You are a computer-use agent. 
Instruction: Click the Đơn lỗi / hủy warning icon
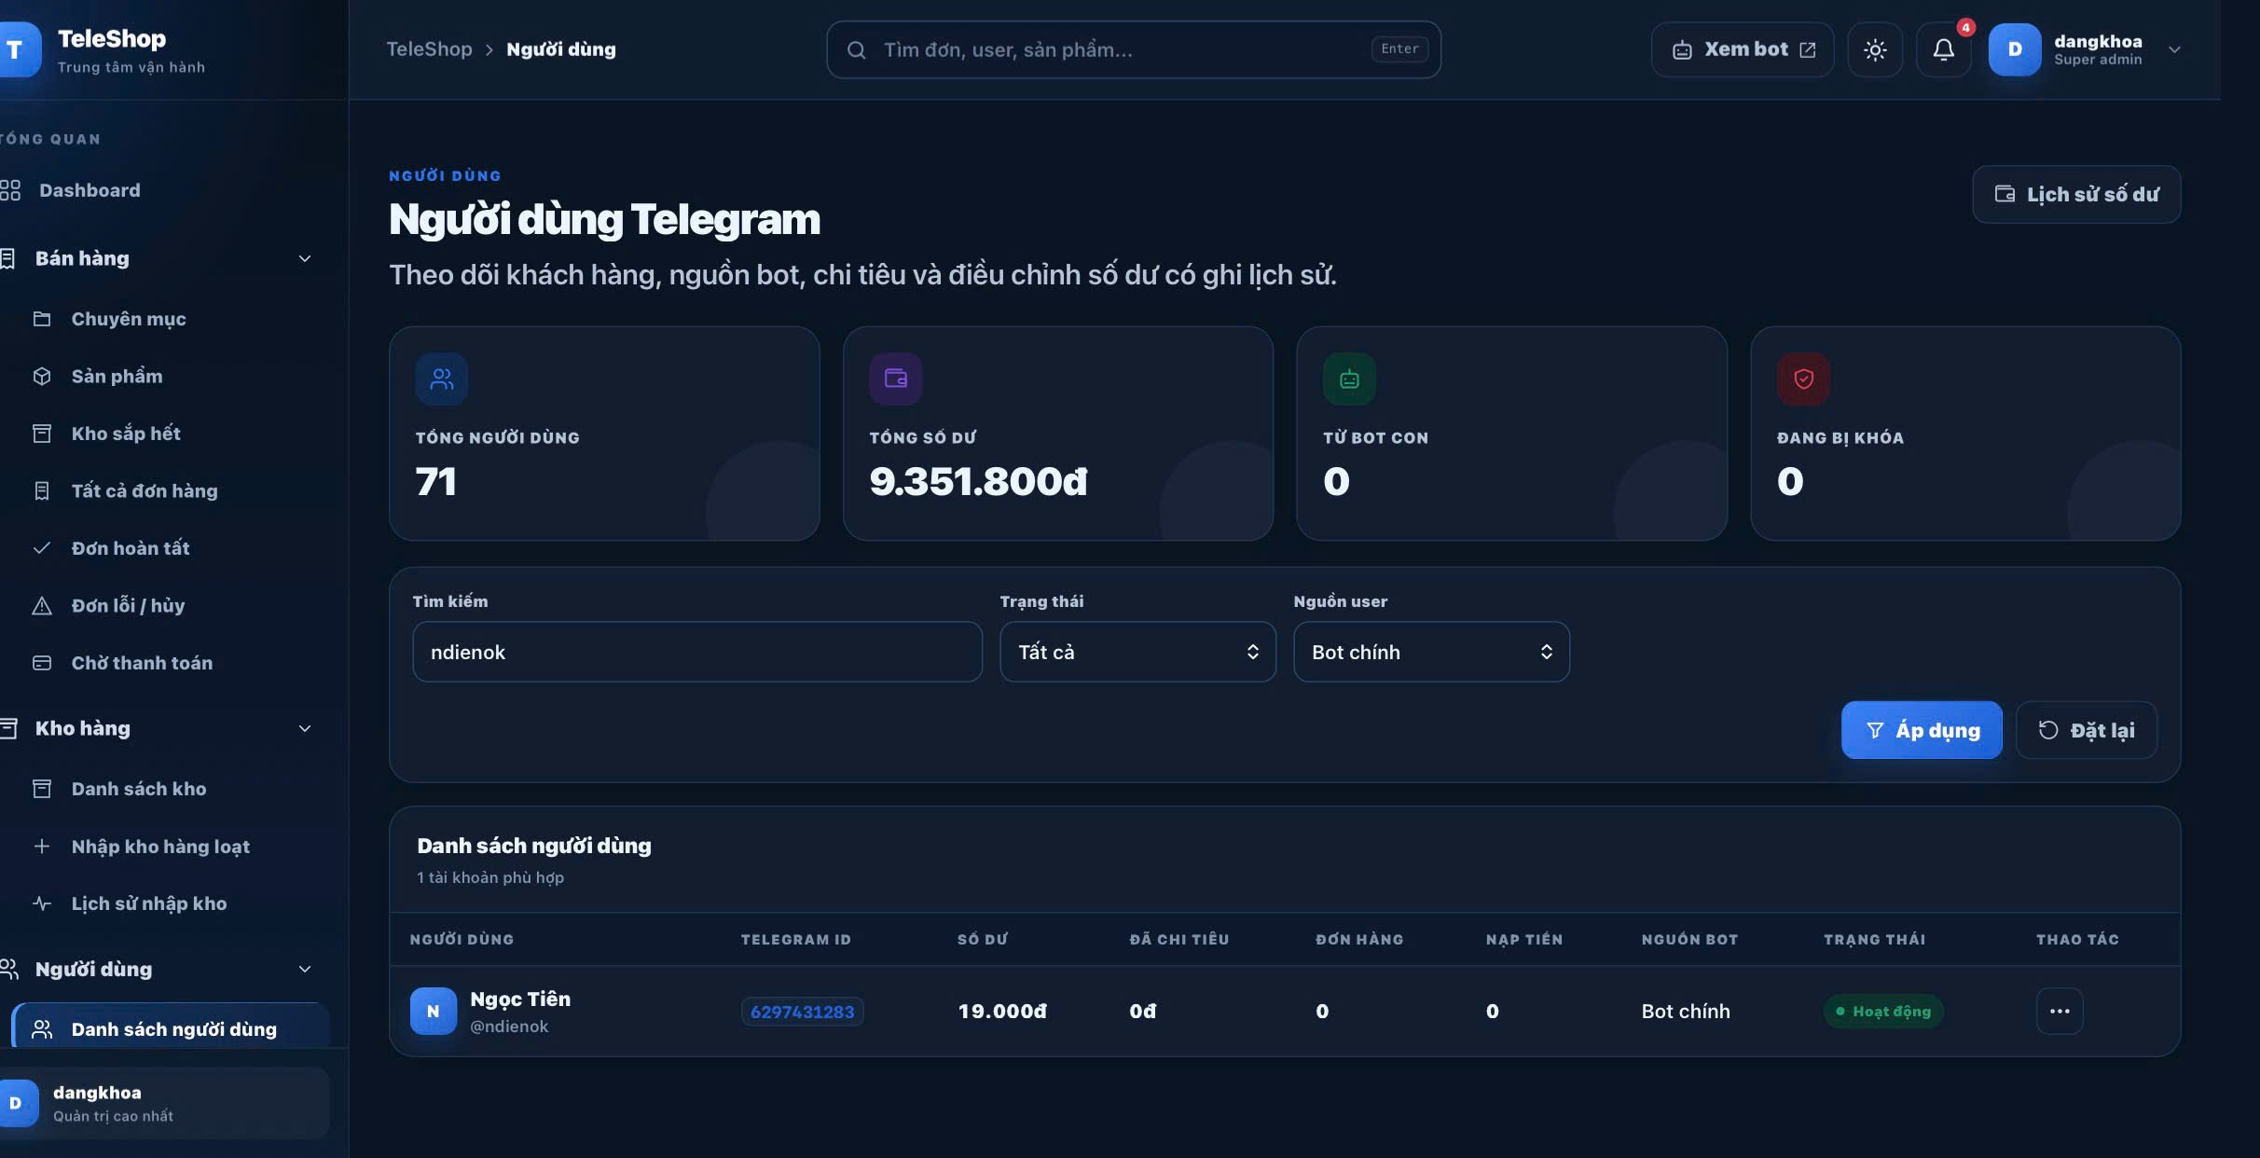tap(42, 606)
